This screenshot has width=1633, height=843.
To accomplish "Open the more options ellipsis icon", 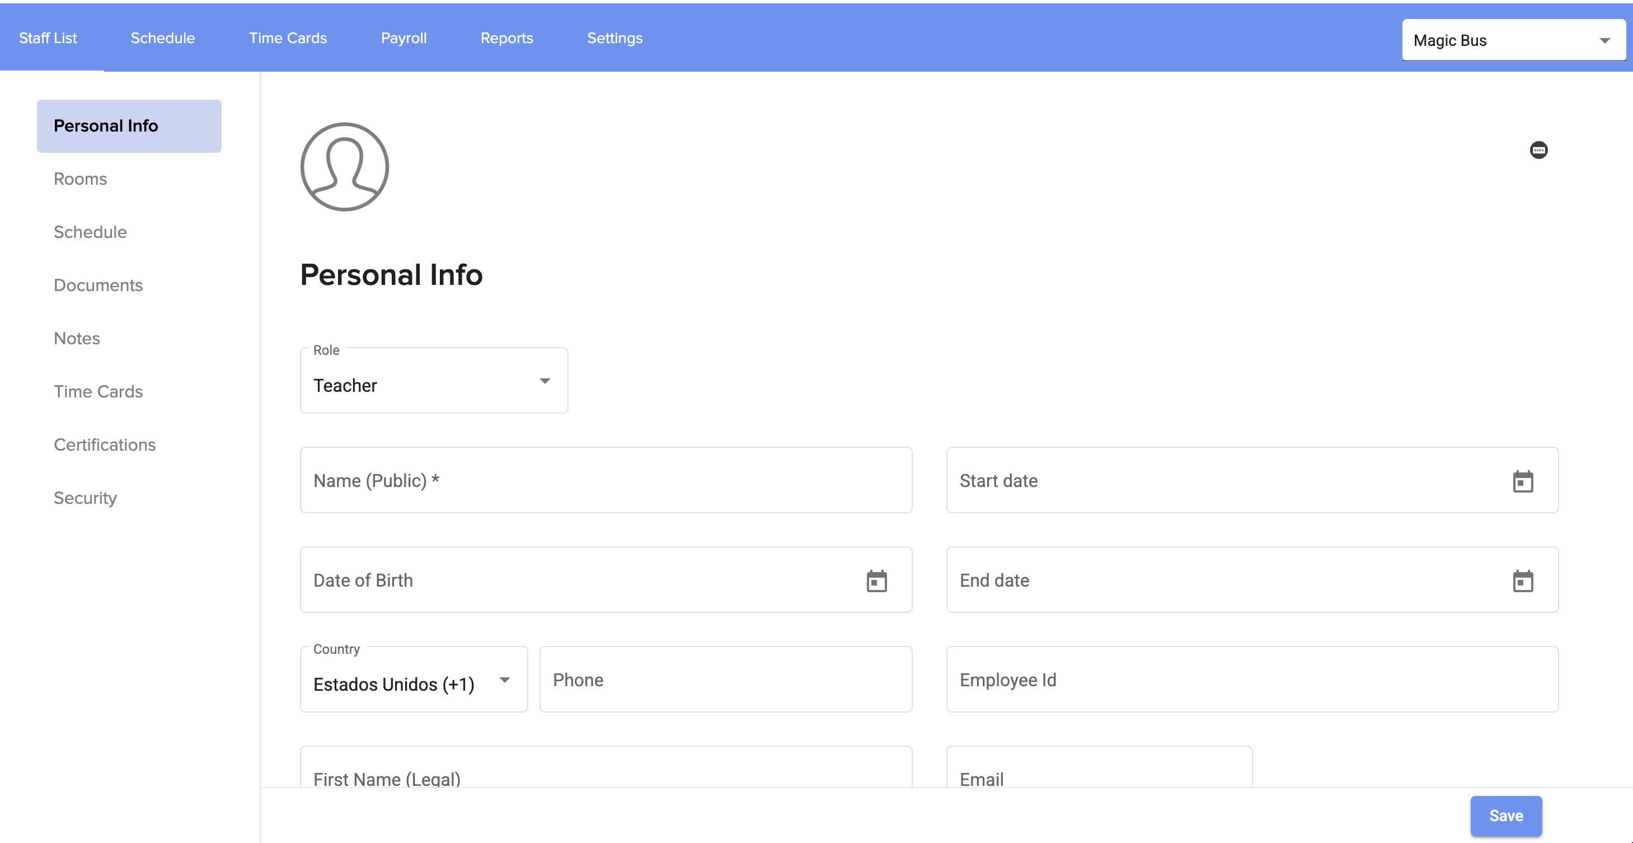I will pos(1538,151).
